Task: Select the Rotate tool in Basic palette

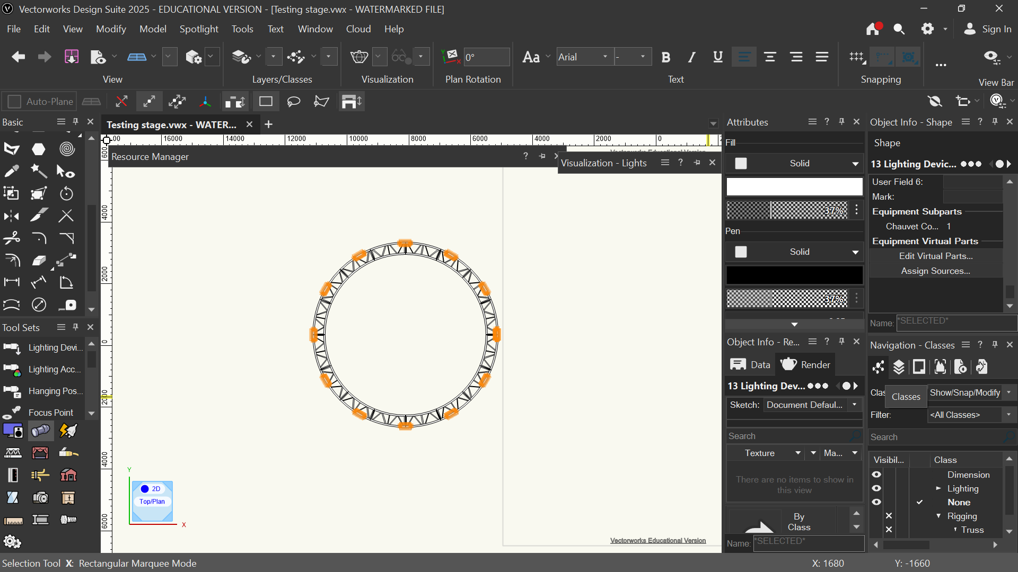Action: [x=66, y=194]
